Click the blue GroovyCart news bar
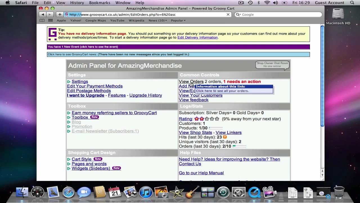Screen dimensions: 360x203 coord(178,54)
